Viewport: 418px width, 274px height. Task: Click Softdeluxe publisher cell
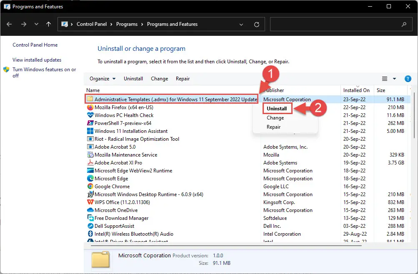click(x=275, y=218)
